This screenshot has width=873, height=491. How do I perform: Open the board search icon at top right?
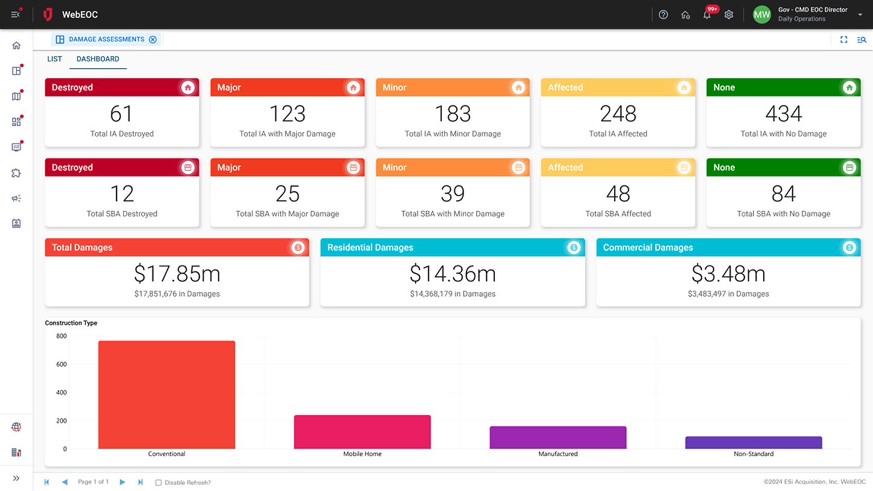tap(861, 39)
